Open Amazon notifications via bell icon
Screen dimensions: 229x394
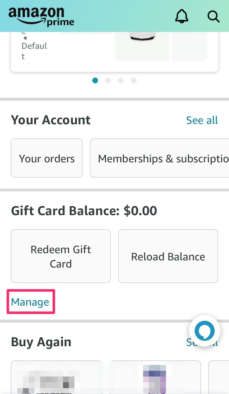(181, 17)
